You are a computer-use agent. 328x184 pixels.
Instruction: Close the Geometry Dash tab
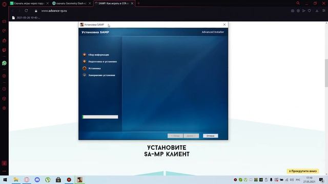pyautogui.click(x=90, y=4)
